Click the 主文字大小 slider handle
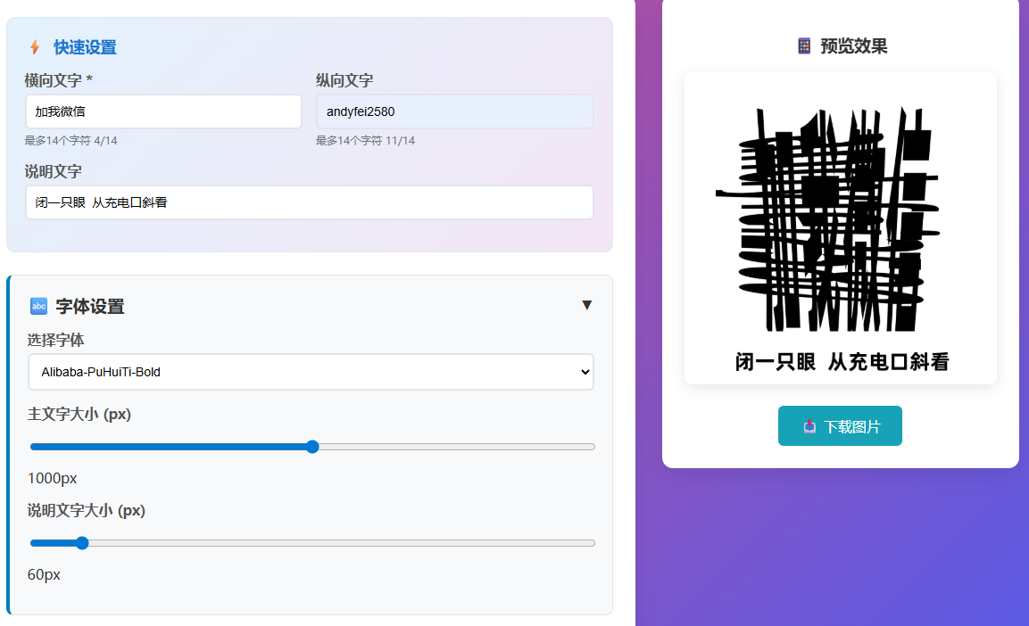1029x626 pixels. (x=312, y=446)
